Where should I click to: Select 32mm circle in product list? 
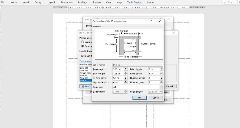point(86,73)
